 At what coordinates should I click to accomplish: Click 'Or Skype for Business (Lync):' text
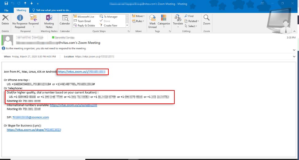[23, 126]
